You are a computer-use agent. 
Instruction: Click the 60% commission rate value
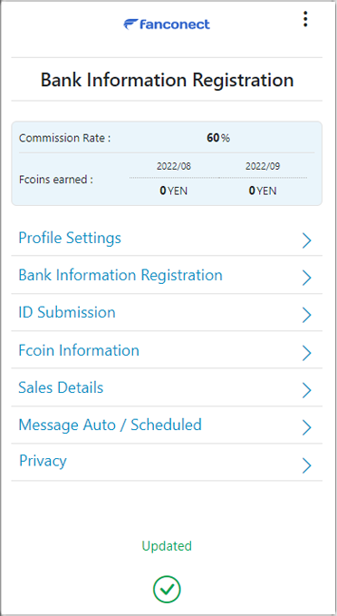point(218,138)
